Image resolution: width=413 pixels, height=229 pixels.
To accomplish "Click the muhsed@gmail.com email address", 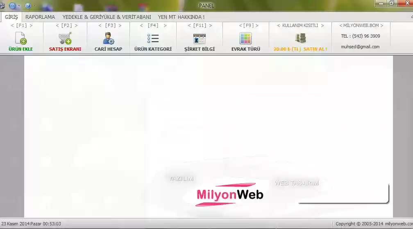I will [x=360, y=47].
